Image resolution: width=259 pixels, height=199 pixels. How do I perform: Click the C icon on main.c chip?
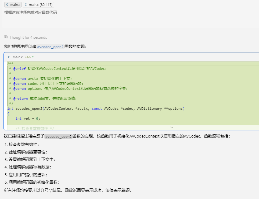point(7,5)
